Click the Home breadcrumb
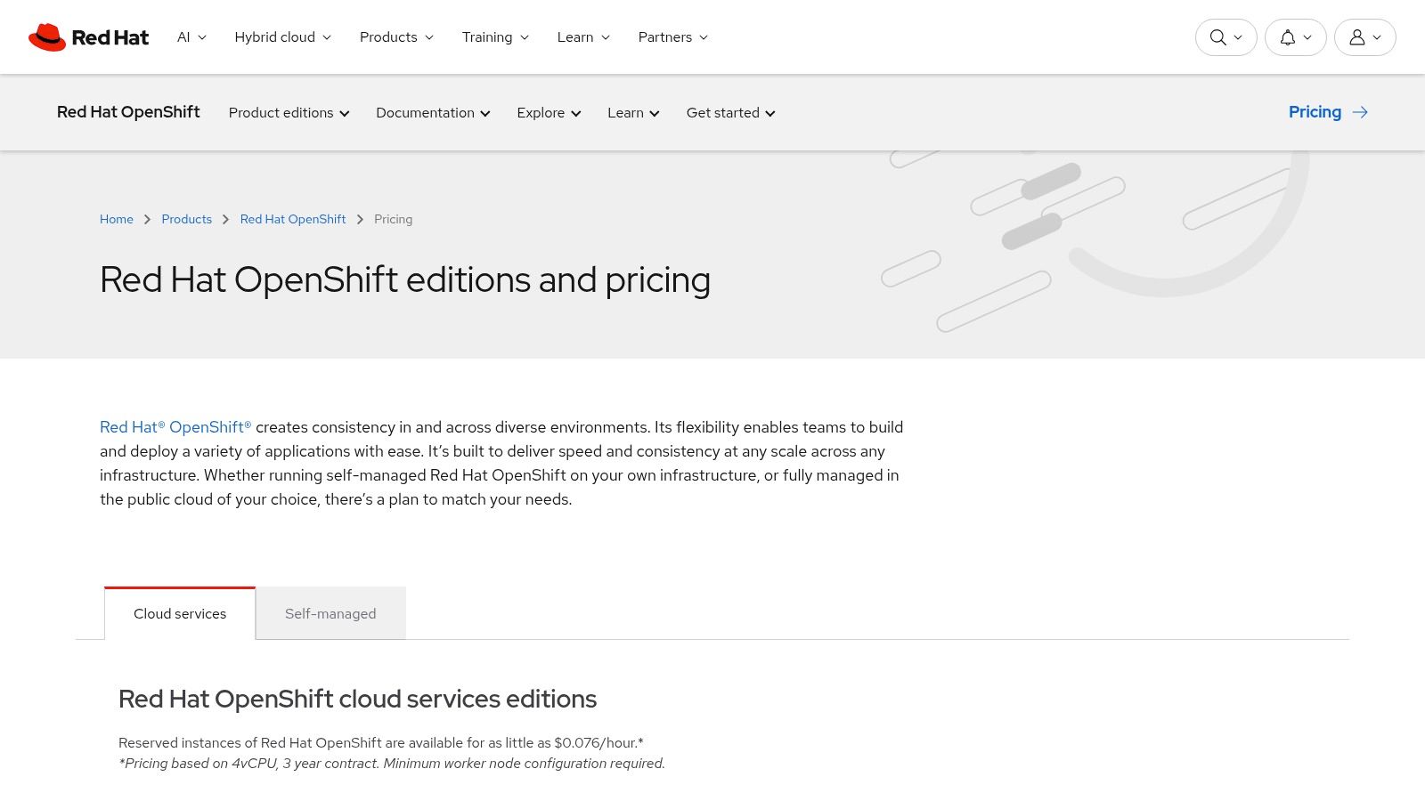1425x801 pixels. 116,219
